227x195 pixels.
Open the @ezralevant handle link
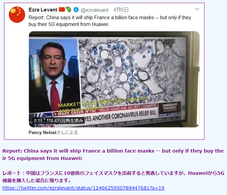click(x=94, y=10)
